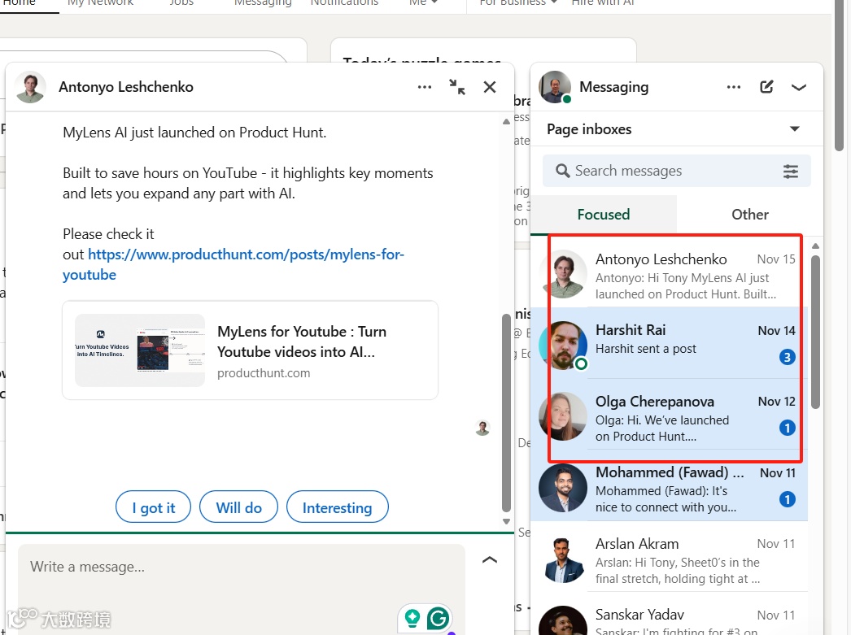Open the producthunt.com mylens-for-youtube link
The width and height of the screenshot is (851, 635).
(233, 264)
